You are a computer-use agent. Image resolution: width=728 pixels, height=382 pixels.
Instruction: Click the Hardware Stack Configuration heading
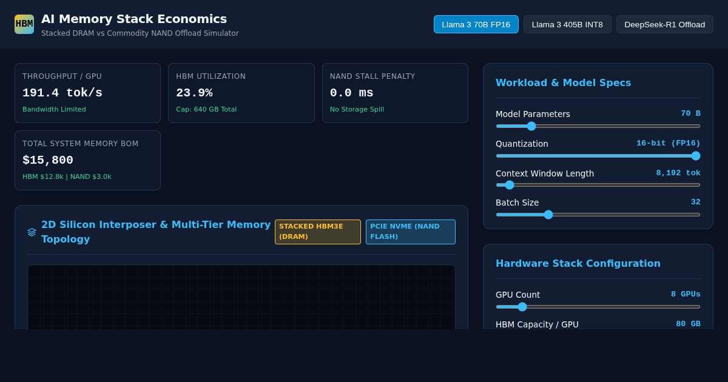tap(578, 263)
